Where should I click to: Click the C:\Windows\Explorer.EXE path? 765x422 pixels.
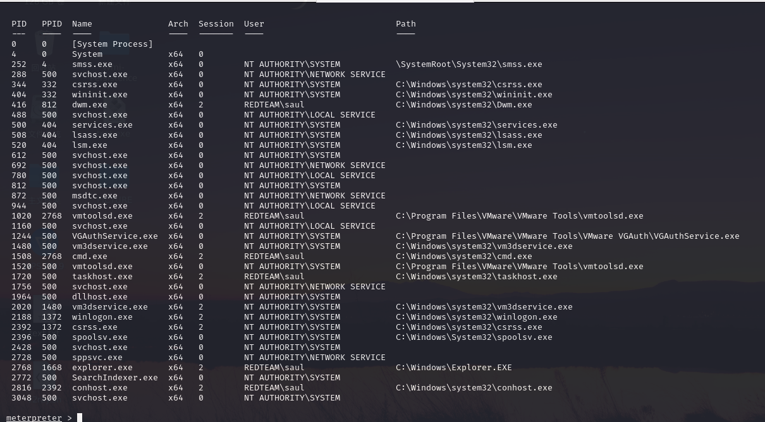[454, 368]
